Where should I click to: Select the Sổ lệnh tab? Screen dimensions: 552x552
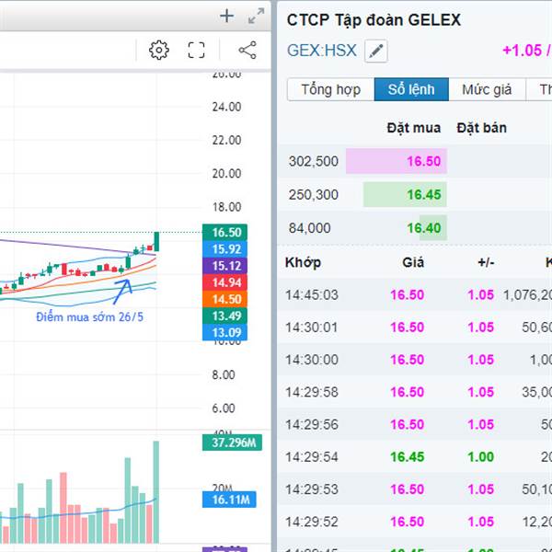[x=411, y=89]
